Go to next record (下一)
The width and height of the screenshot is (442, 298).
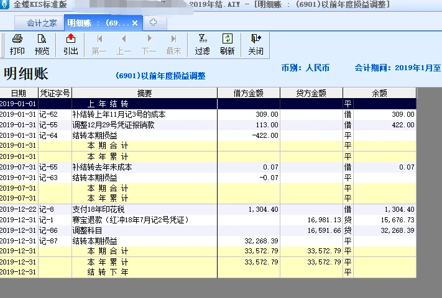pyautogui.click(x=149, y=45)
